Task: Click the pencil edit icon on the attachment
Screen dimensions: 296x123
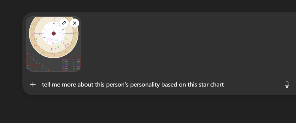Action: pyautogui.click(x=64, y=23)
